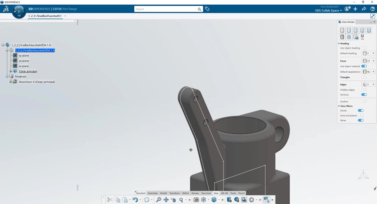Toggle Use object shading switch
377x204 pixels.
point(364,48)
